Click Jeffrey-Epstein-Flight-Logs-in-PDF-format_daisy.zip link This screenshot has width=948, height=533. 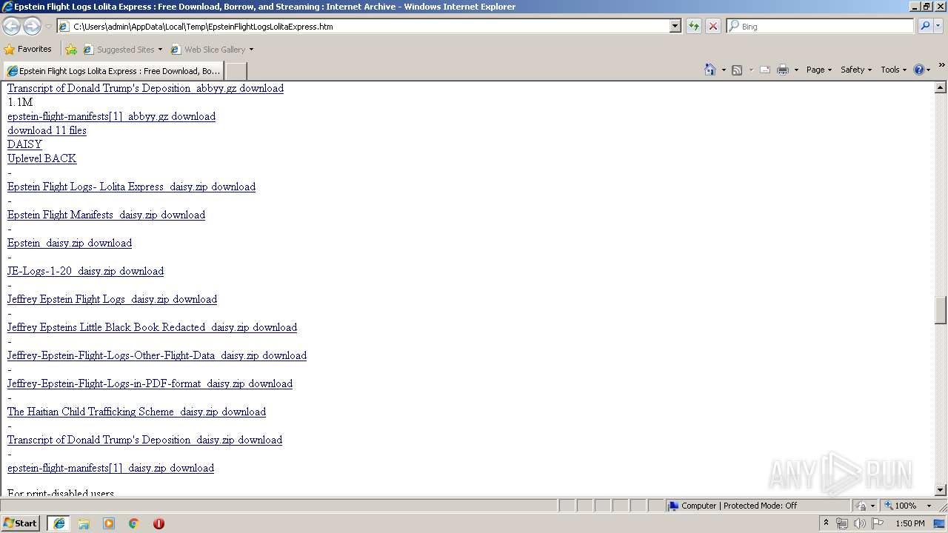coord(150,383)
